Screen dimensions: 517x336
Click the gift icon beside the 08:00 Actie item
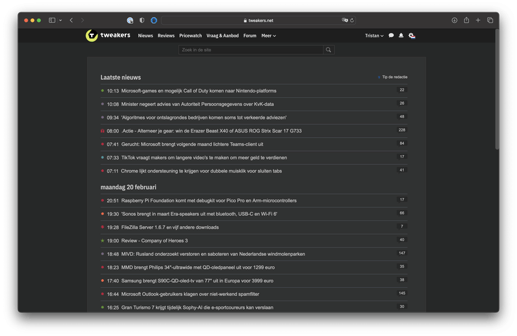(102, 131)
